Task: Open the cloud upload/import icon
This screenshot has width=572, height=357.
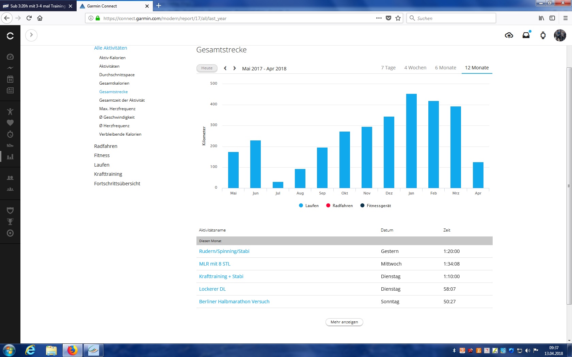Action: point(509,35)
